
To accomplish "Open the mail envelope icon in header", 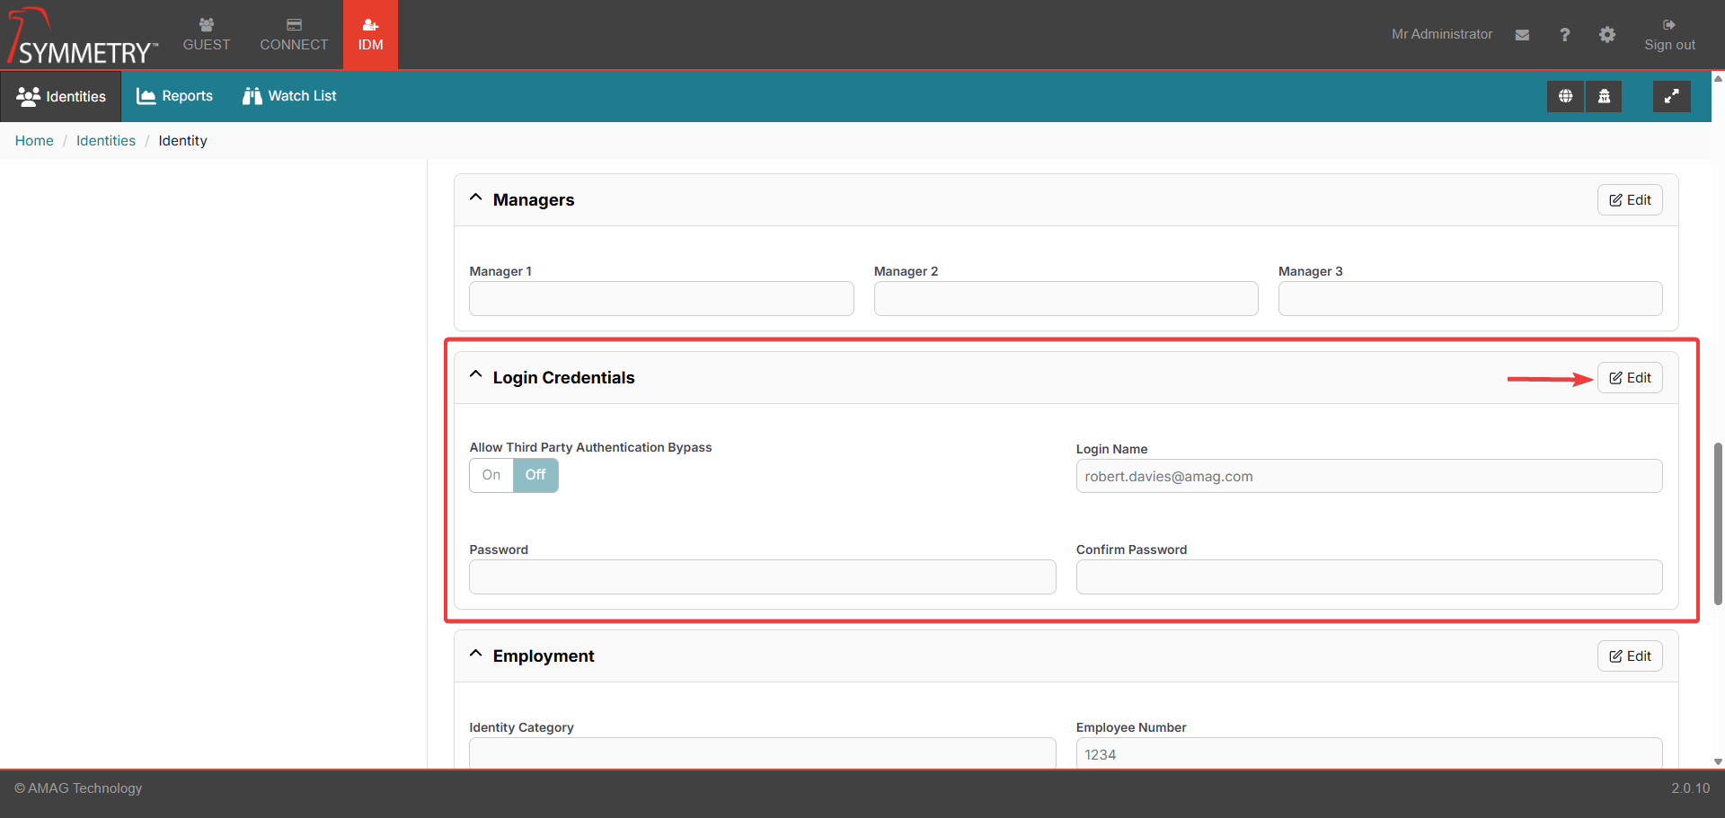I will [1522, 35].
